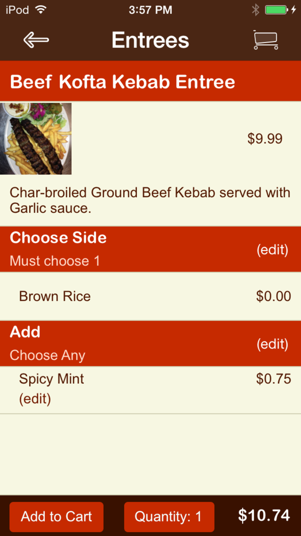The width and height of the screenshot is (301, 536).
Task: Tap the Entrees title
Action: pos(150,39)
